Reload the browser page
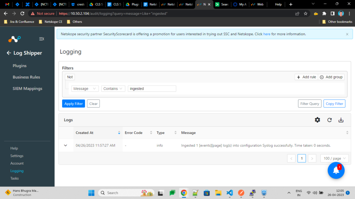Image resolution: width=355 pixels, height=199 pixels. click(x=22, y=13)
